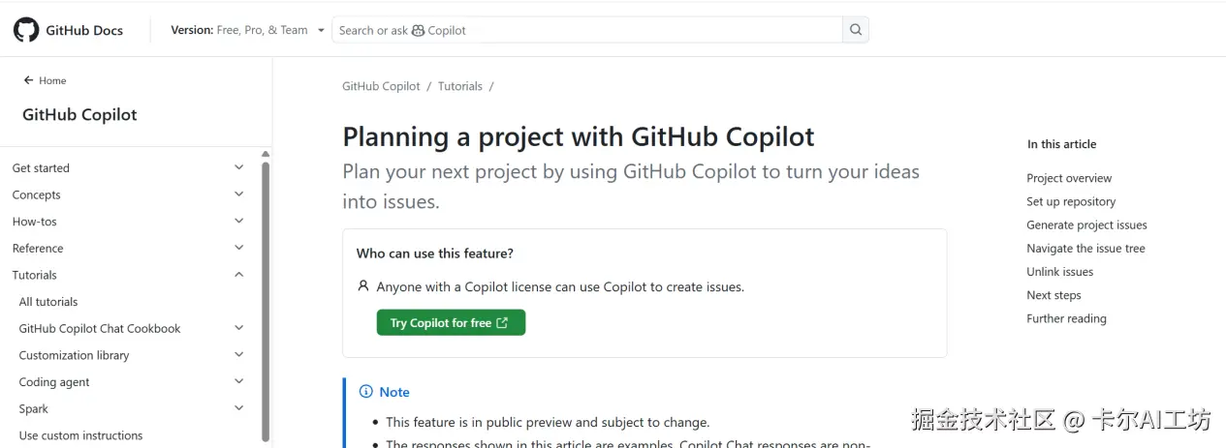Click the back arrow next to Home
This screenshot has height=448, width=1226.
pos(29,80)
